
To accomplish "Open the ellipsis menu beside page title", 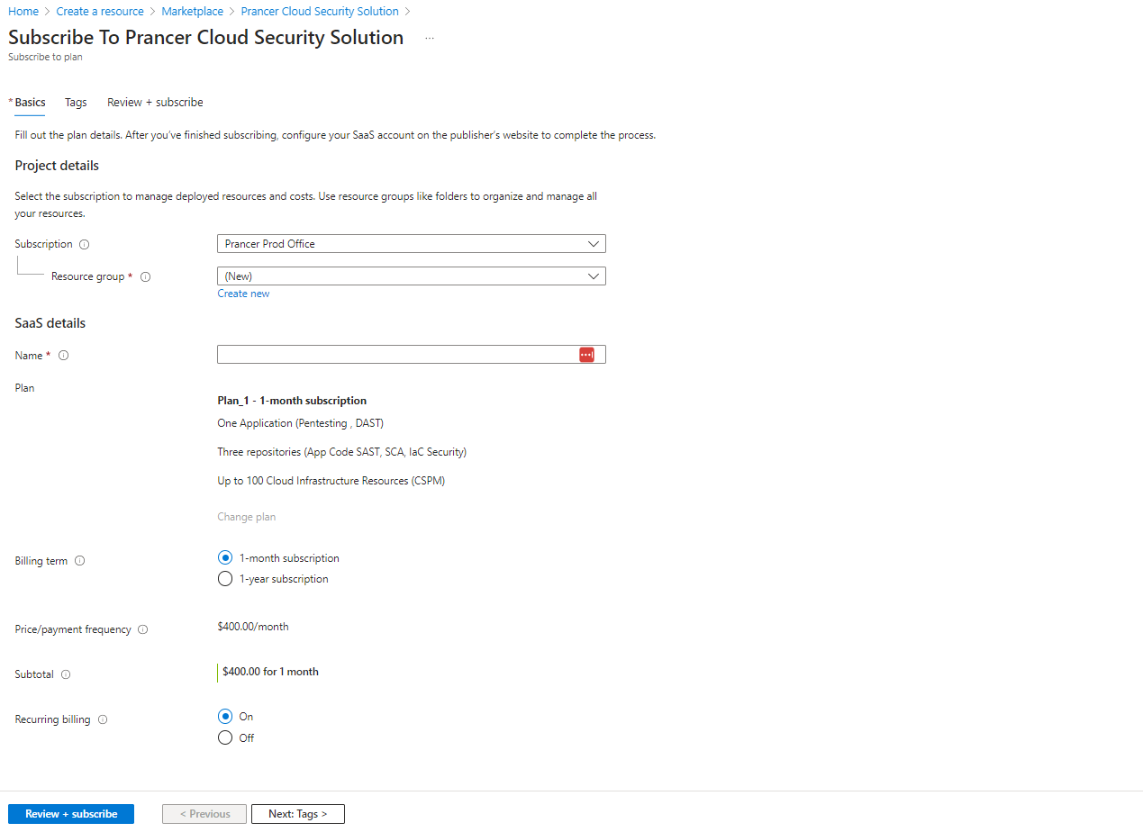I will click(430, 39).
